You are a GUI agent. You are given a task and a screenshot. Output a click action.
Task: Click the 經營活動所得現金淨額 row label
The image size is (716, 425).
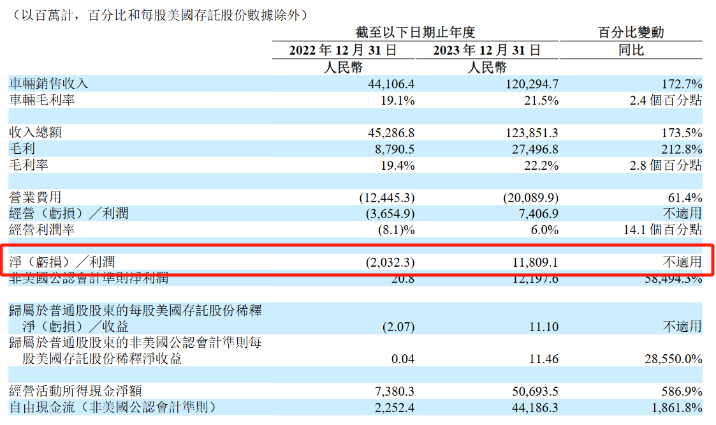click(75, 391)
